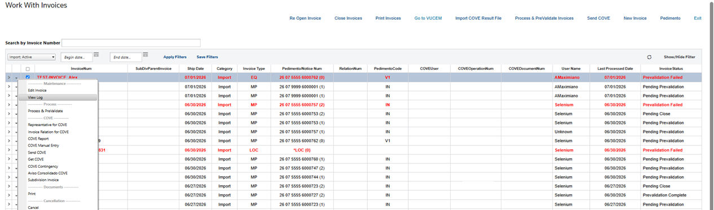This screenshot has width=714, height=210.
Task: Expand the *LOC (0) invoice row
Action: (8, 150)
